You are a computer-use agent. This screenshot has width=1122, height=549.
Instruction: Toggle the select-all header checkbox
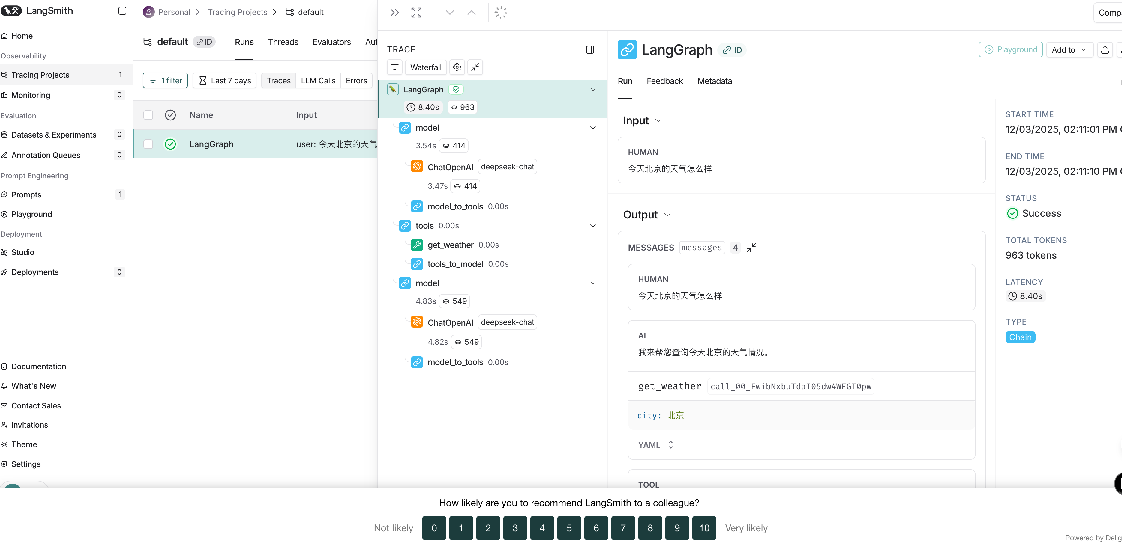pos(148,115)
